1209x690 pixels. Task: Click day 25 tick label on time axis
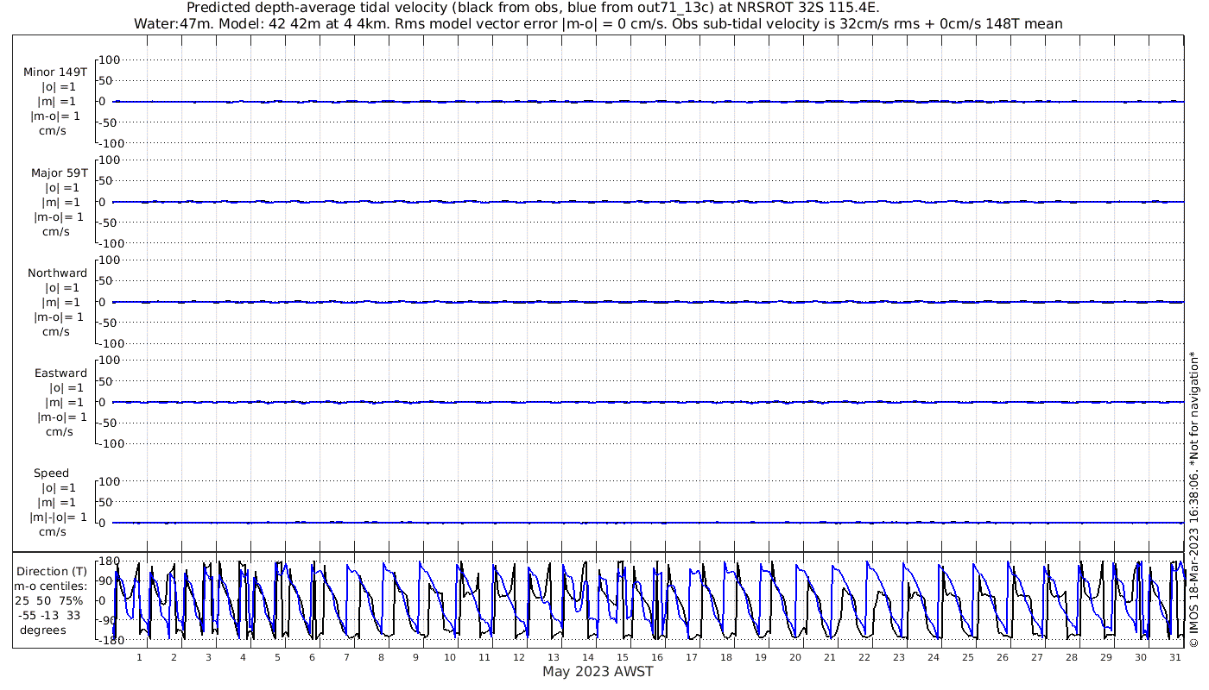click(x=968, y=657)
